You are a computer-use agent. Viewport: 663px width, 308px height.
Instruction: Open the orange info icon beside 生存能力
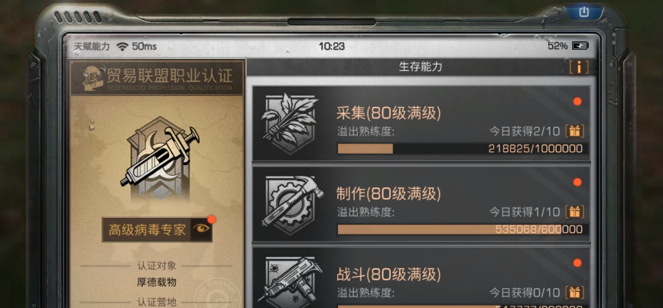[579, 67]
